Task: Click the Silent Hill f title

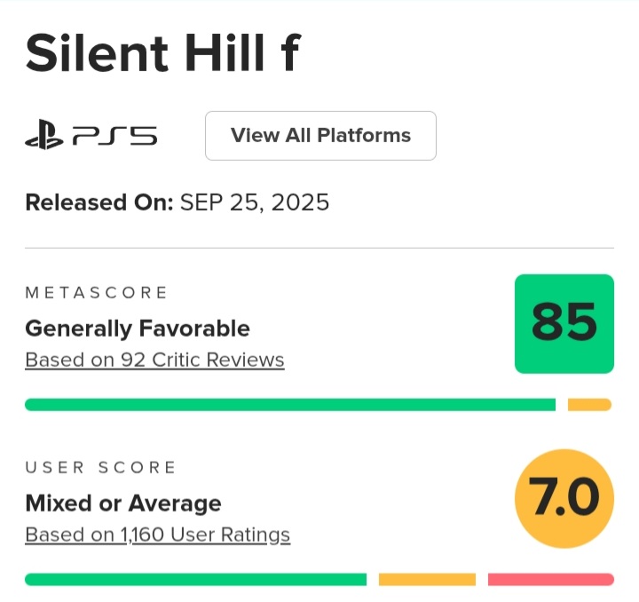Action: pyautogui.click(x=162, y=53)
